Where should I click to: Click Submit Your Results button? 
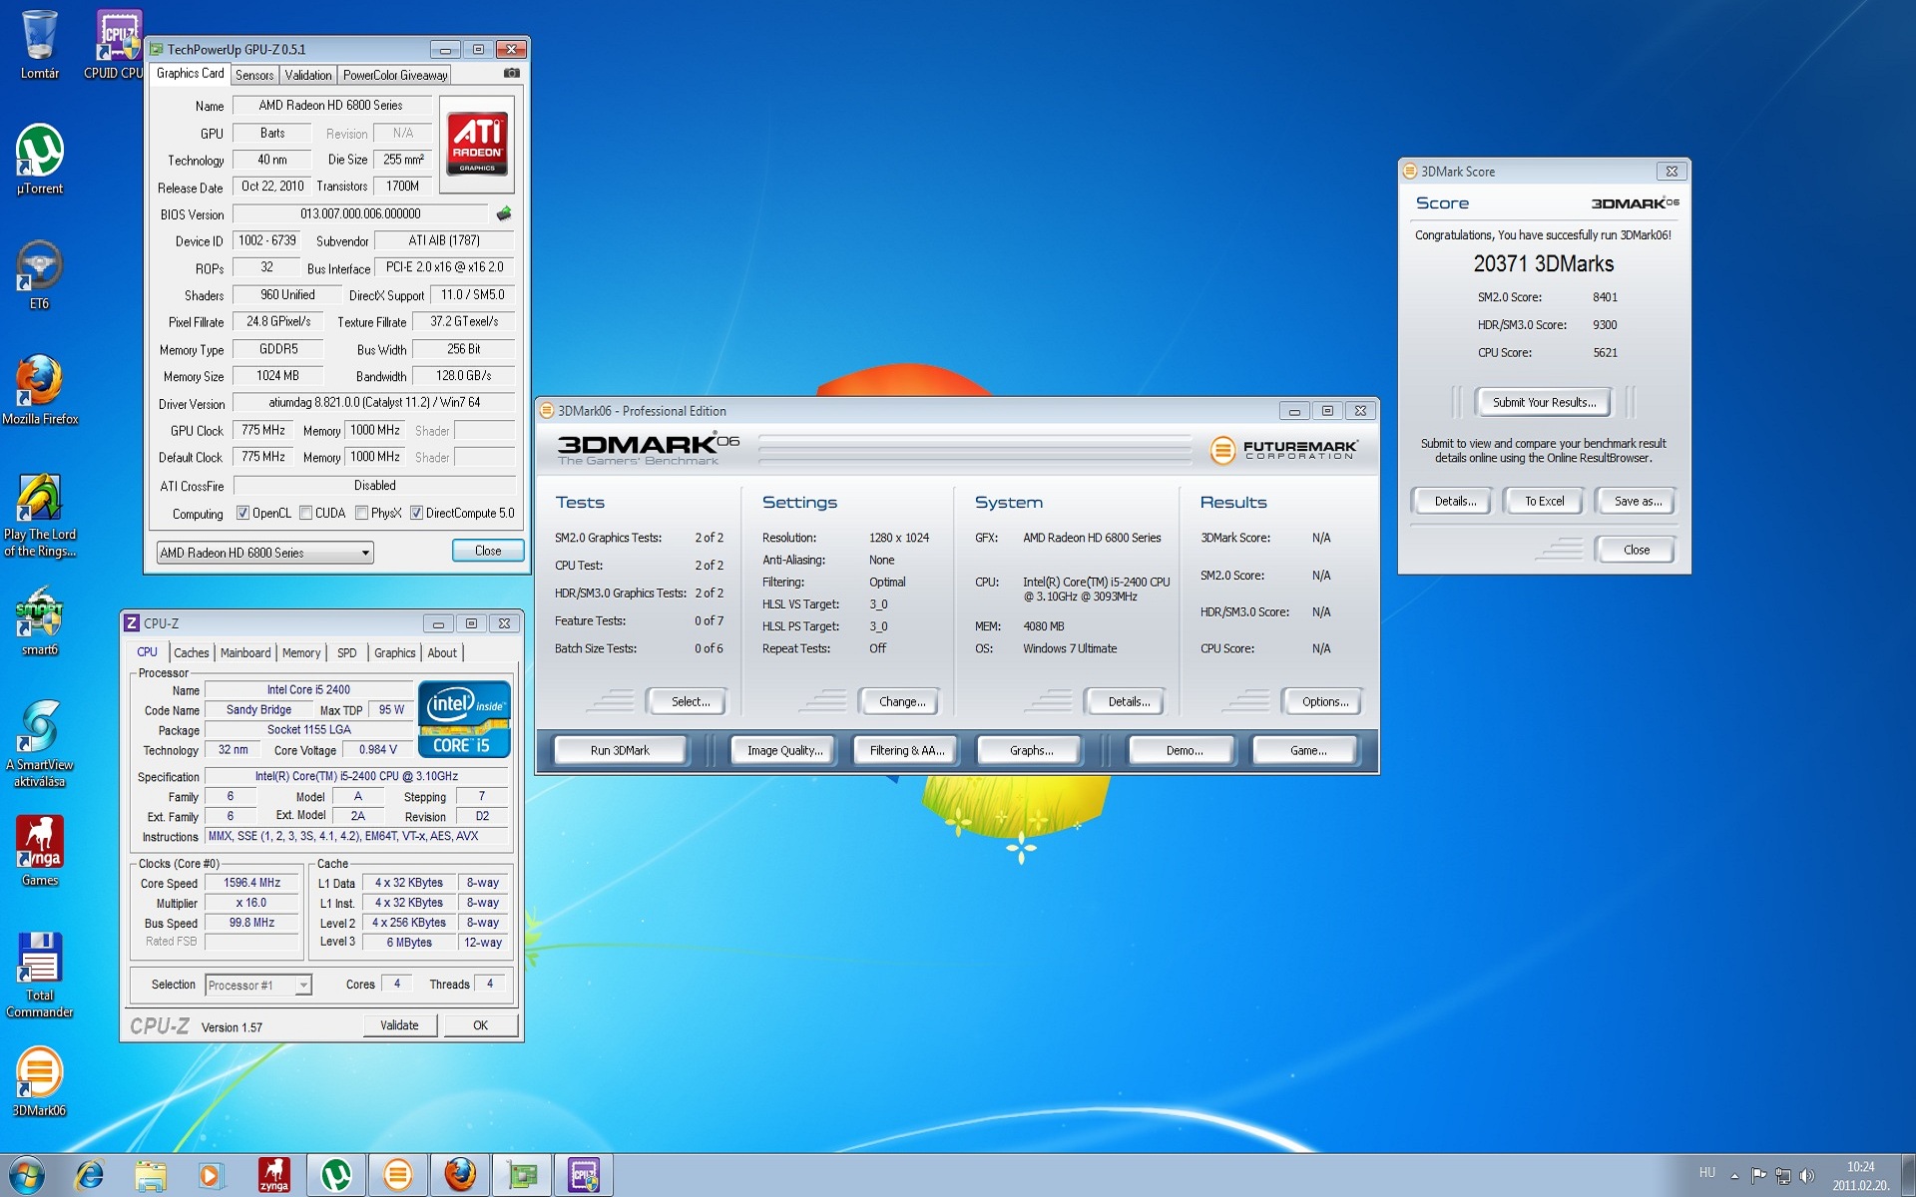[x=1543, y=402]
